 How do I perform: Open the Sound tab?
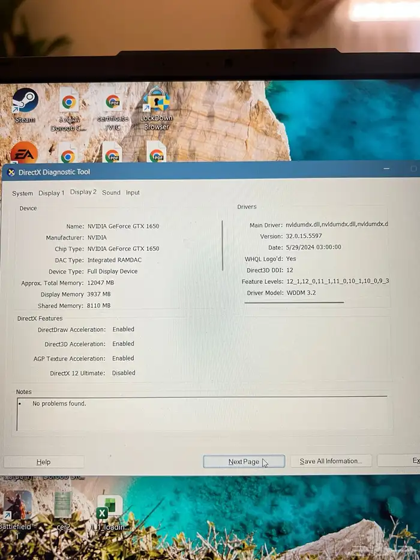coord(111,193)
